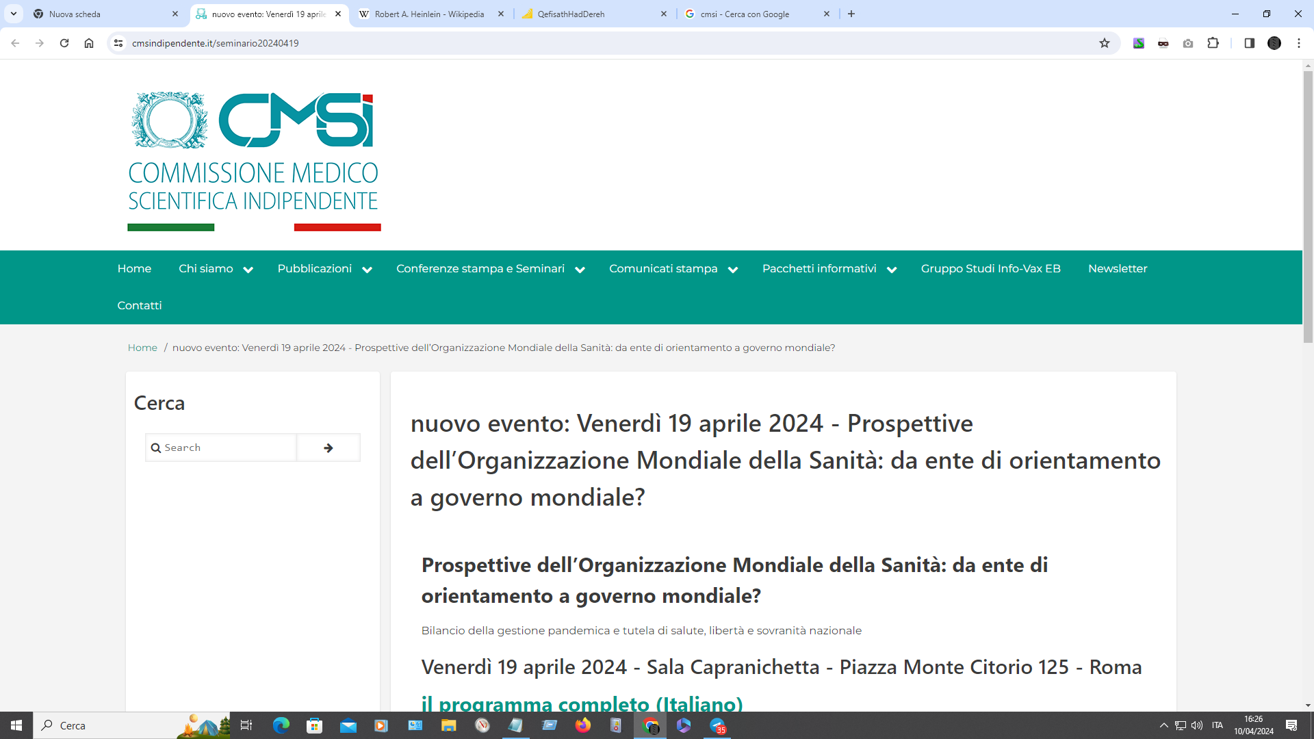This screenshot has width=1314, height=739.
Task: Expand the Chi siamo submenu
Action: pyautogui.click(x=248, y=270)
